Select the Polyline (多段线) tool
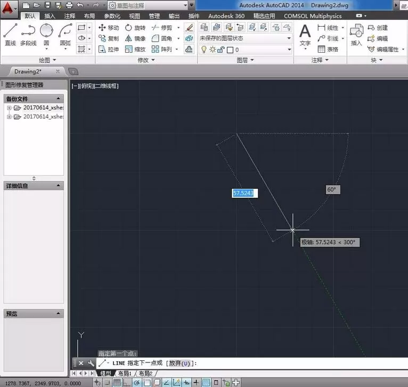Screen dimensions: 408x387 click(28, 34)
